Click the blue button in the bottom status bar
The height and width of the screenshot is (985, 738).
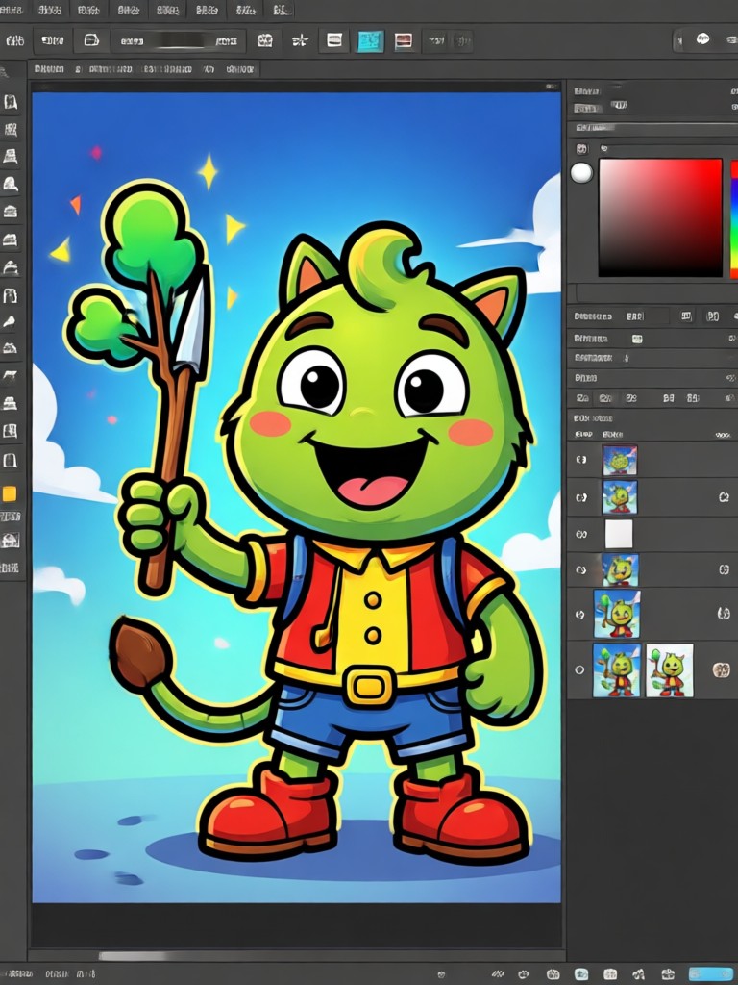pos(711,973)
